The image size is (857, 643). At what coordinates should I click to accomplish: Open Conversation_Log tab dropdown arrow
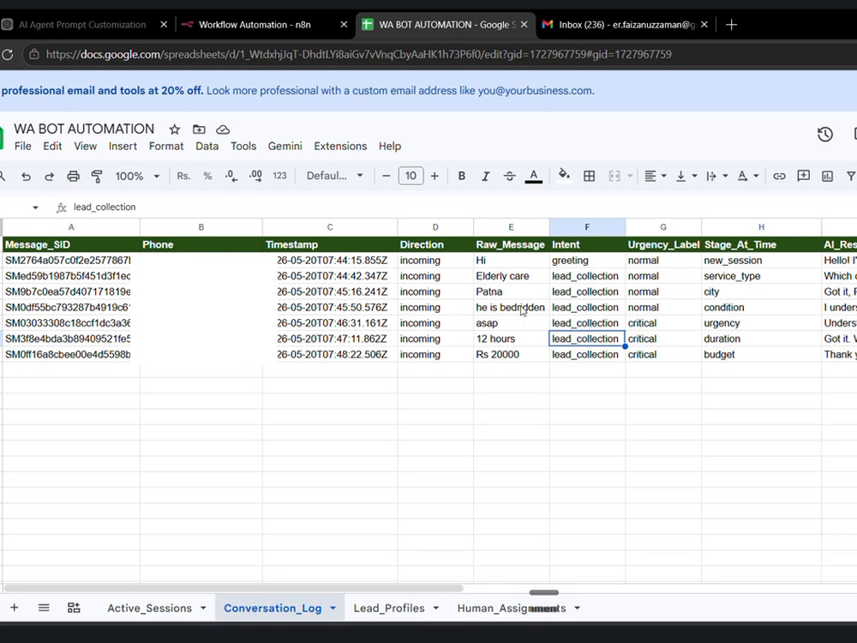[x=333, y=608]
